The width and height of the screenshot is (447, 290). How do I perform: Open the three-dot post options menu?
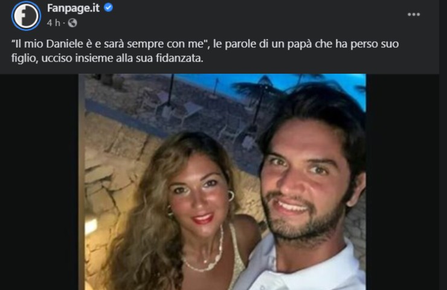click(x=414, y=14)
